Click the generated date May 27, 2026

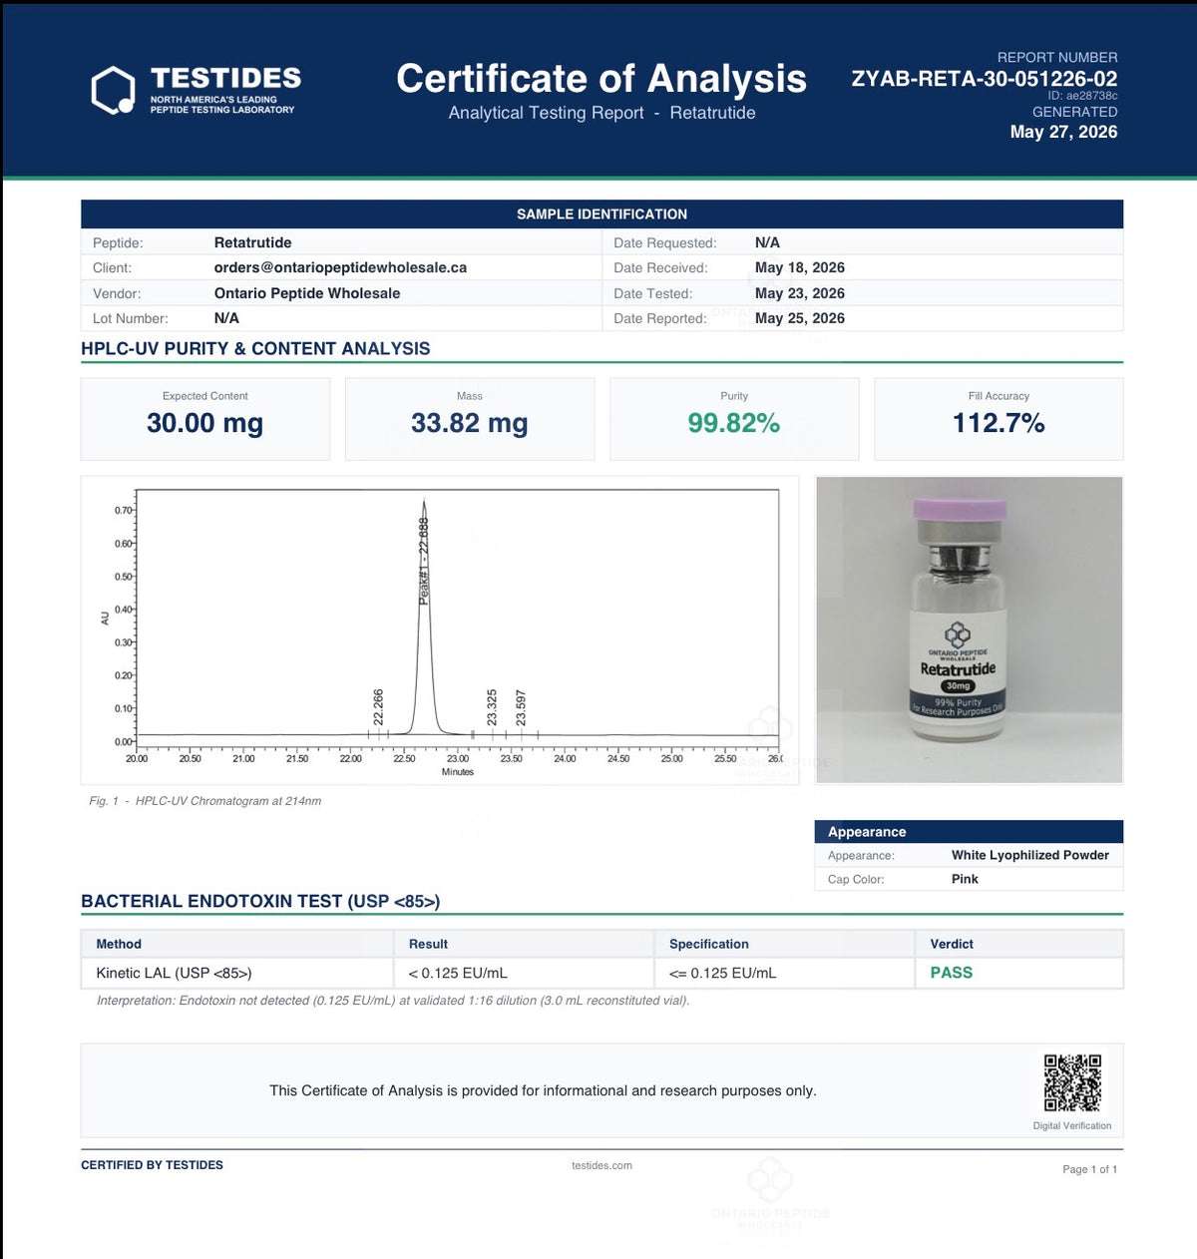pyautogui.click(x=1063, y=132)
